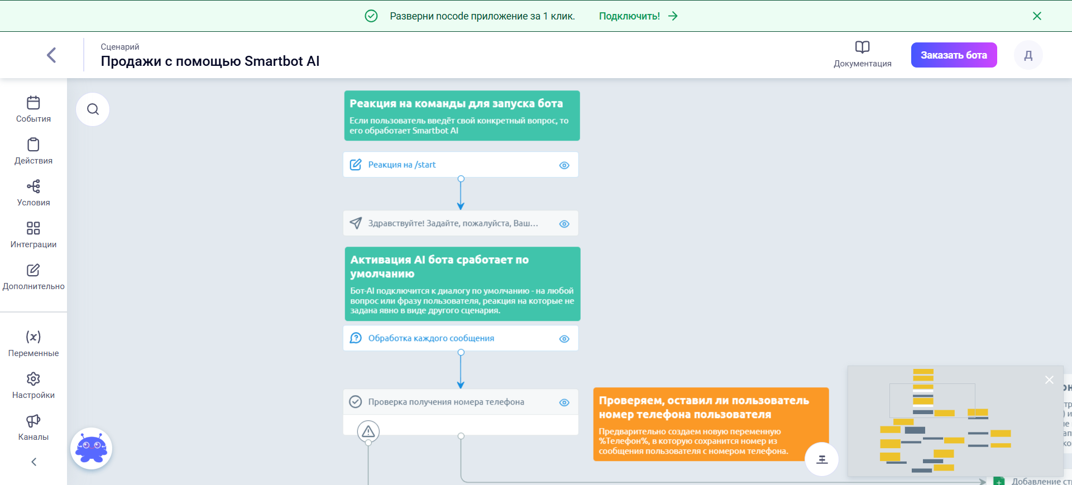The image size is (1072, 485).
Task: Toggle eye on Обработка каждого сообщения block
Action: tap(564, 339)
